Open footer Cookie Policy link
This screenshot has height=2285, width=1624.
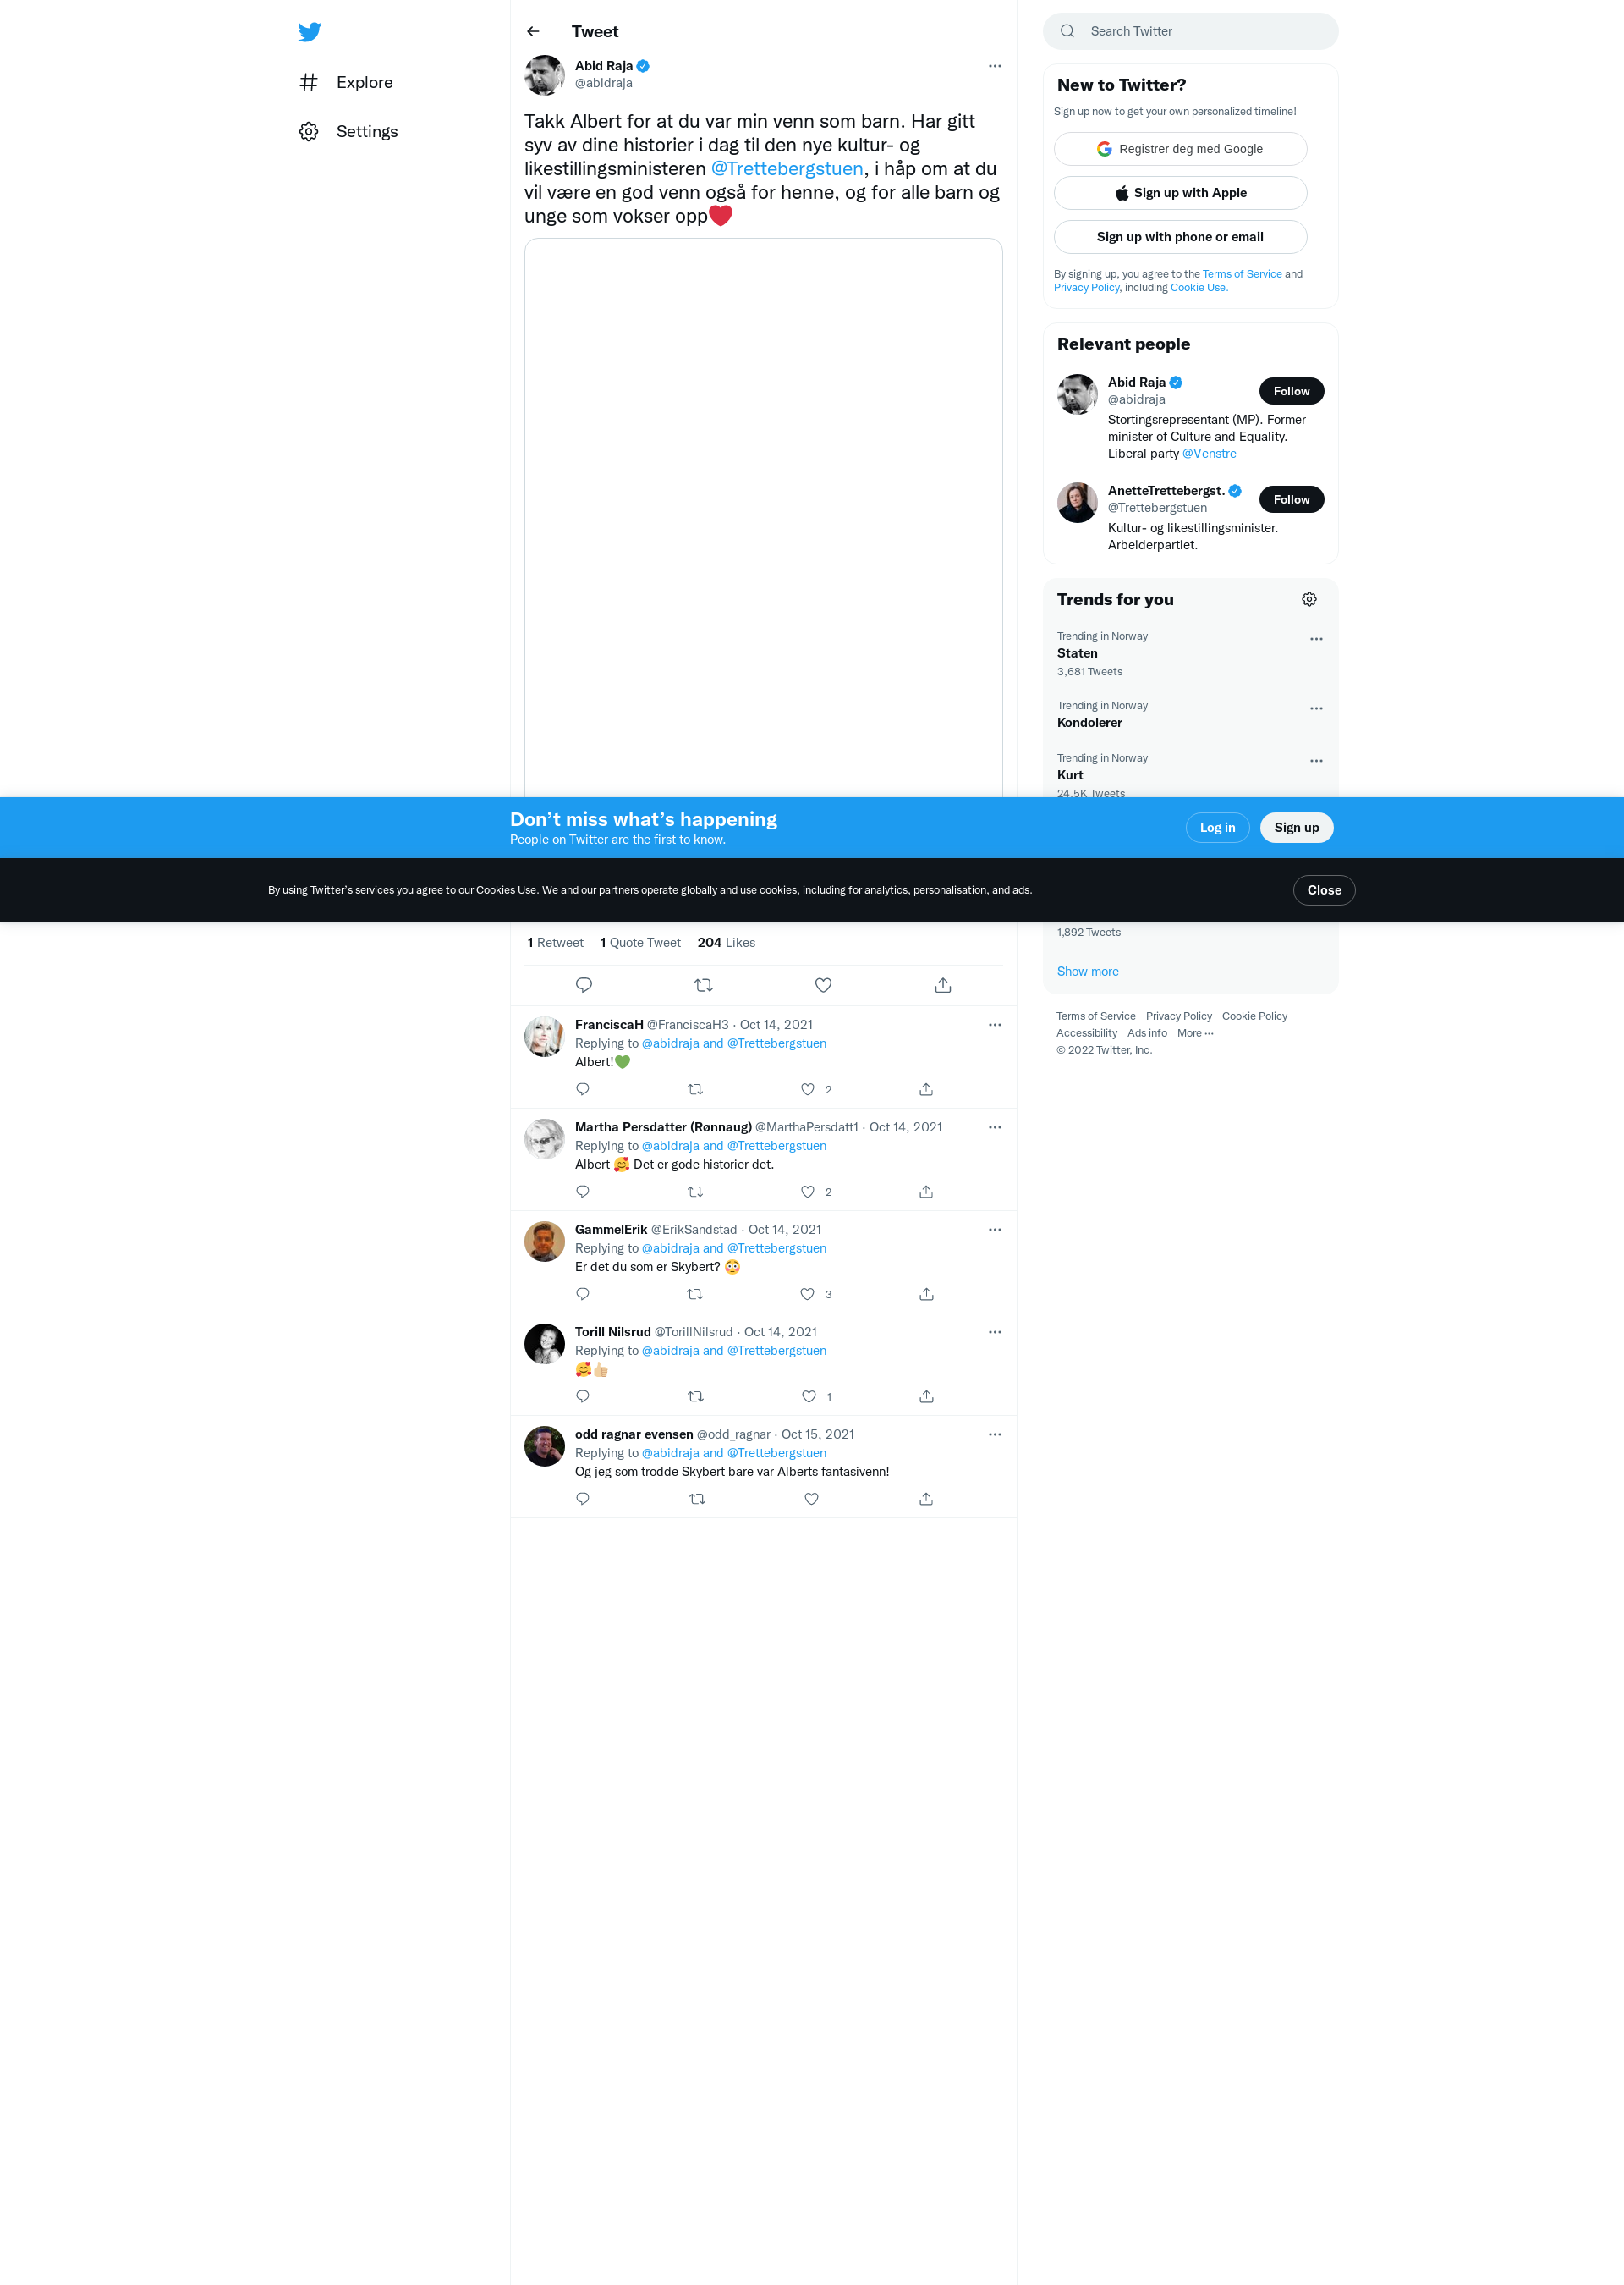pos(1254,1016)
